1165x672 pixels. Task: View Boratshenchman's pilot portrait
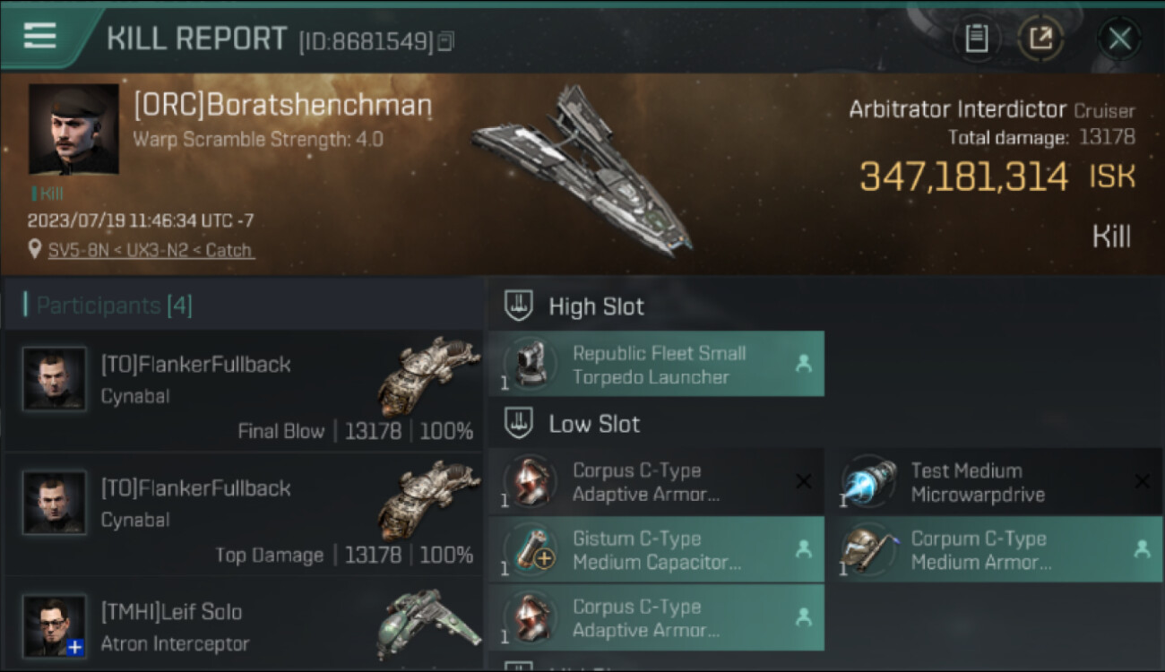73,129
